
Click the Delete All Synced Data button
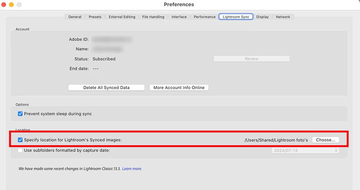(x=107, y=87)
